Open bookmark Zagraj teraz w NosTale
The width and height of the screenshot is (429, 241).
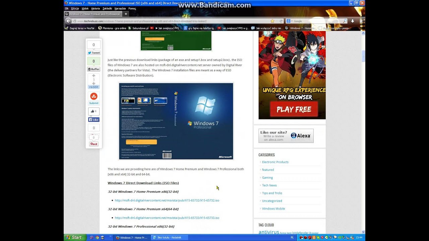click(x=80, y=28)
